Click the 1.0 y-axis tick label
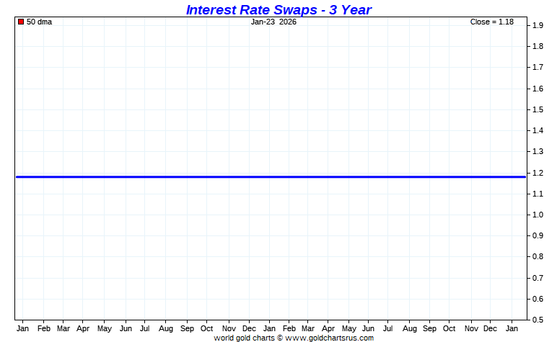 [538, 215]
